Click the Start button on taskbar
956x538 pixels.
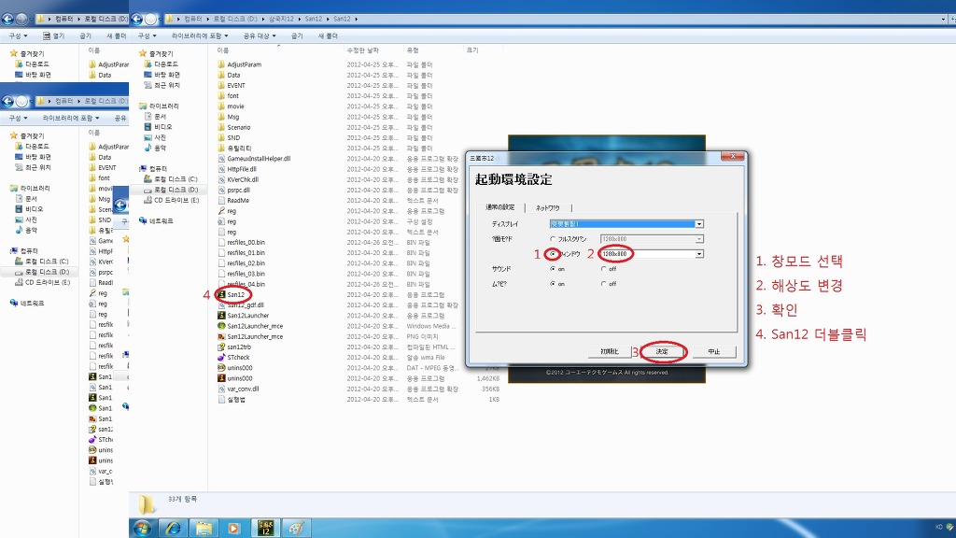143,529
